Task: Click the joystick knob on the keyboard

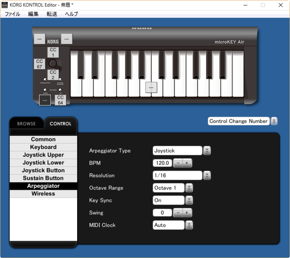Action: (53, 64)
